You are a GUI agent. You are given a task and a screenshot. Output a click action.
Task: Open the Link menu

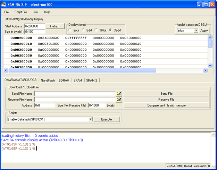pyautogui.click(x=35, y=12)
